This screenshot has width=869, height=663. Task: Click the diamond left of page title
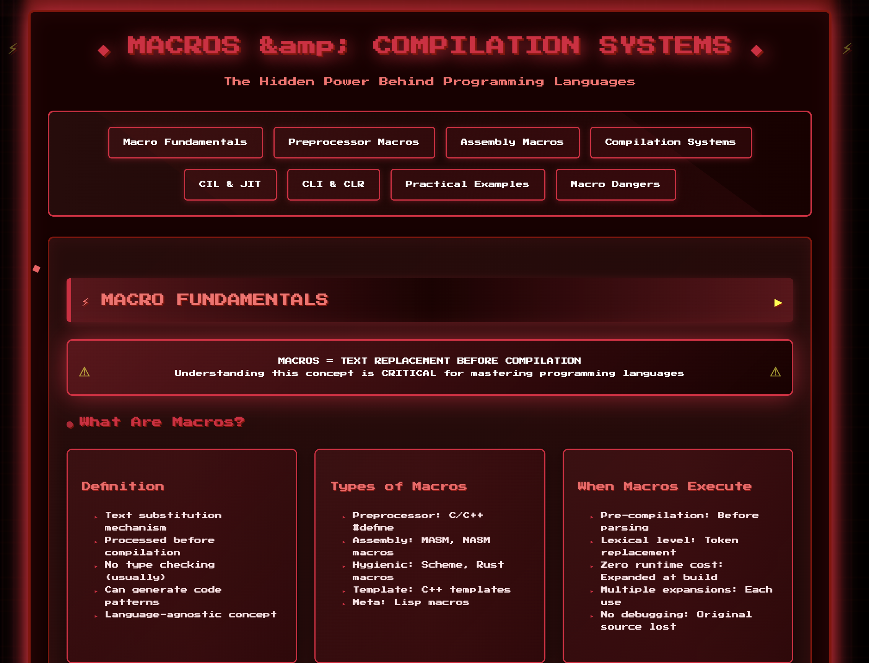click(x=104, y=51)
